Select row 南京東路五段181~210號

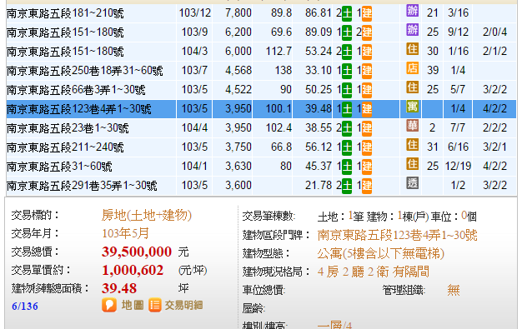click(261, 13)
